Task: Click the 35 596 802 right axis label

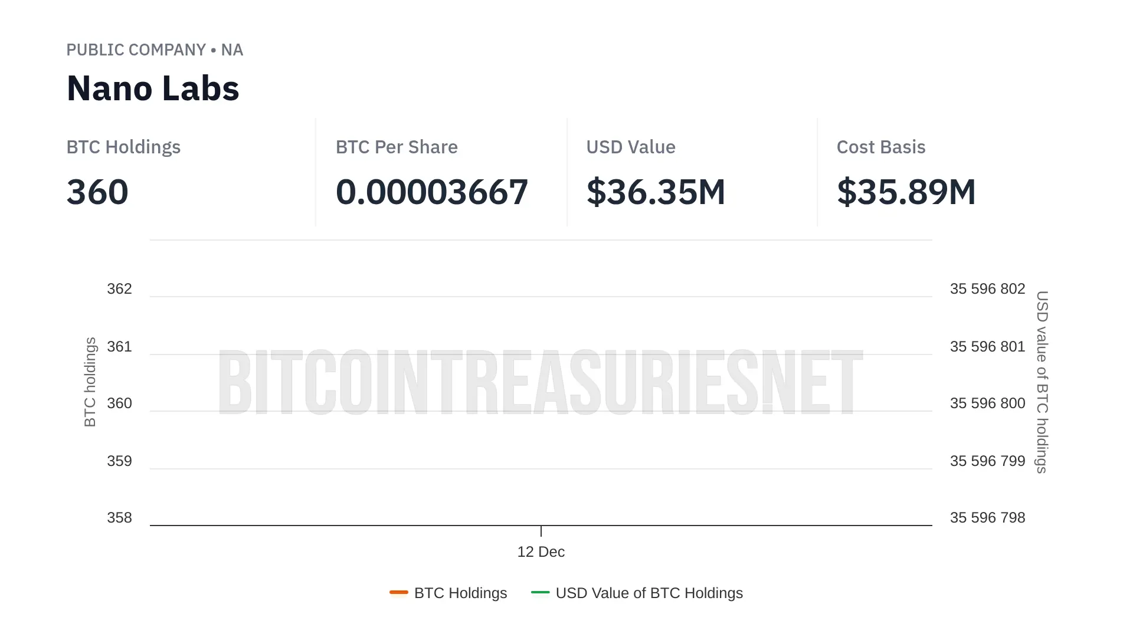Action: (987, 289)
